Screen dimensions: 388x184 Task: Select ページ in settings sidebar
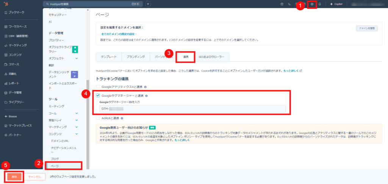point(64,166)
